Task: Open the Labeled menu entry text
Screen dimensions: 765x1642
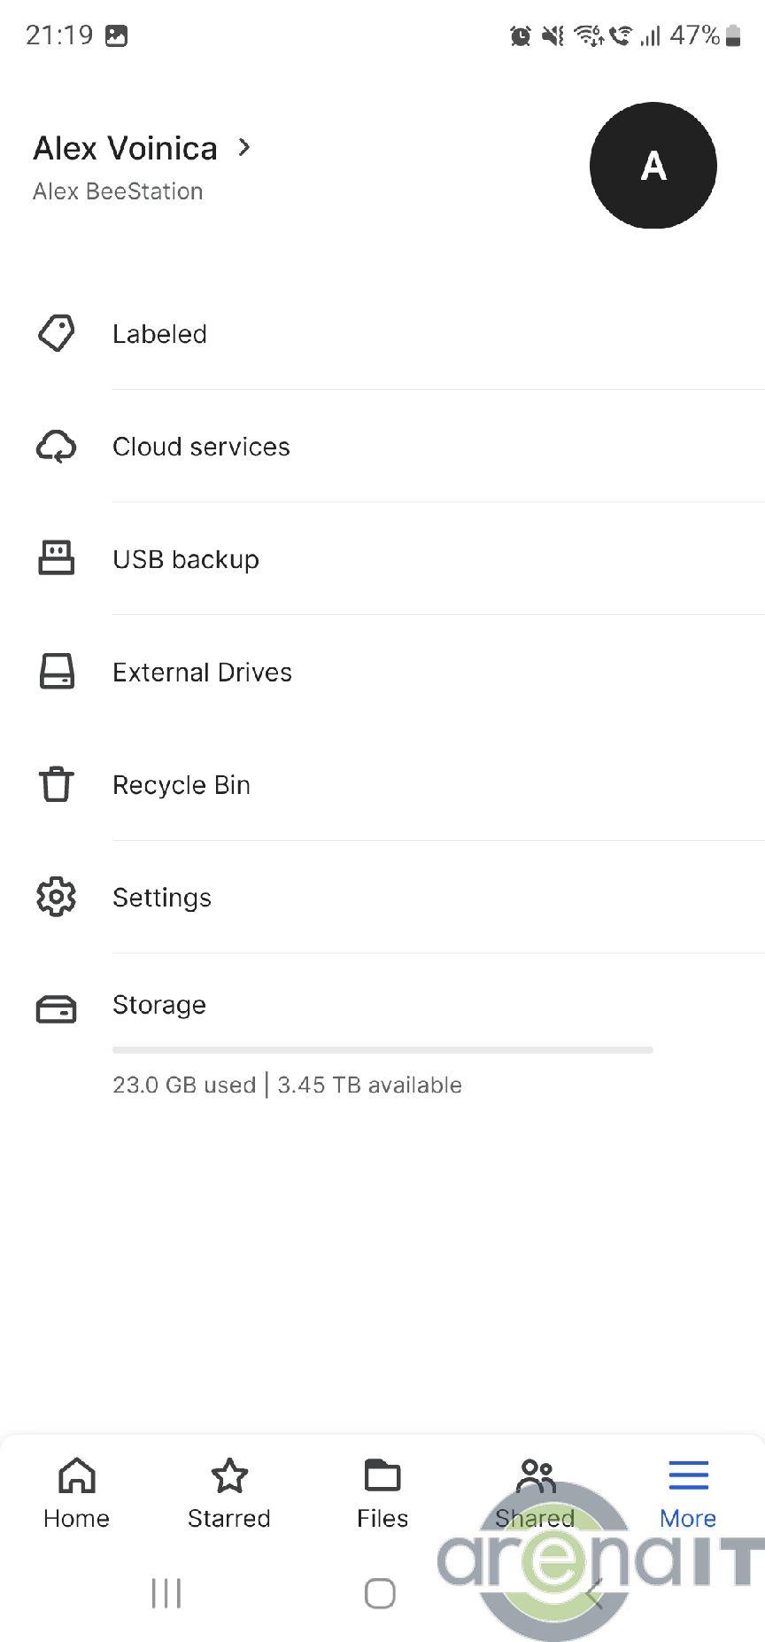Action: pos(159,334)
